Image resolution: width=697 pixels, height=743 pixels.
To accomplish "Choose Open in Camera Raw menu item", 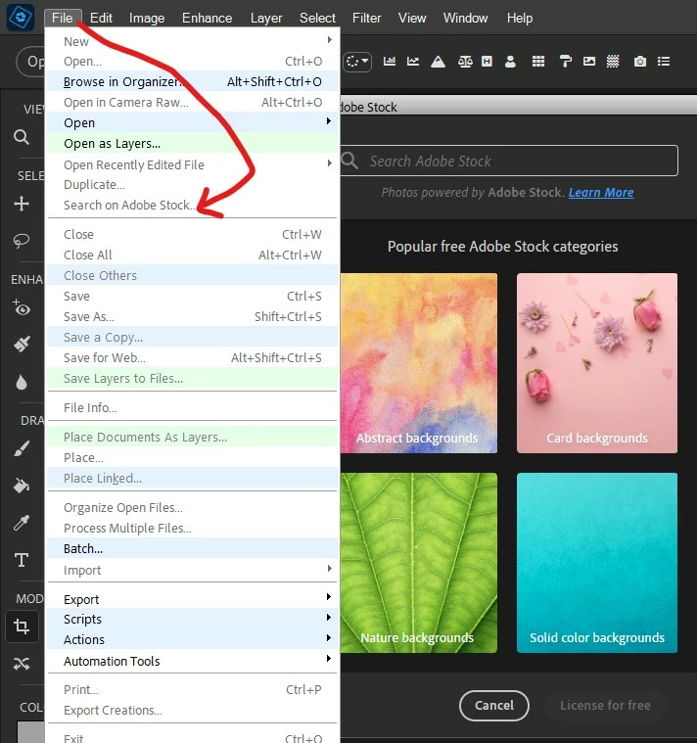I will (193, 103).
